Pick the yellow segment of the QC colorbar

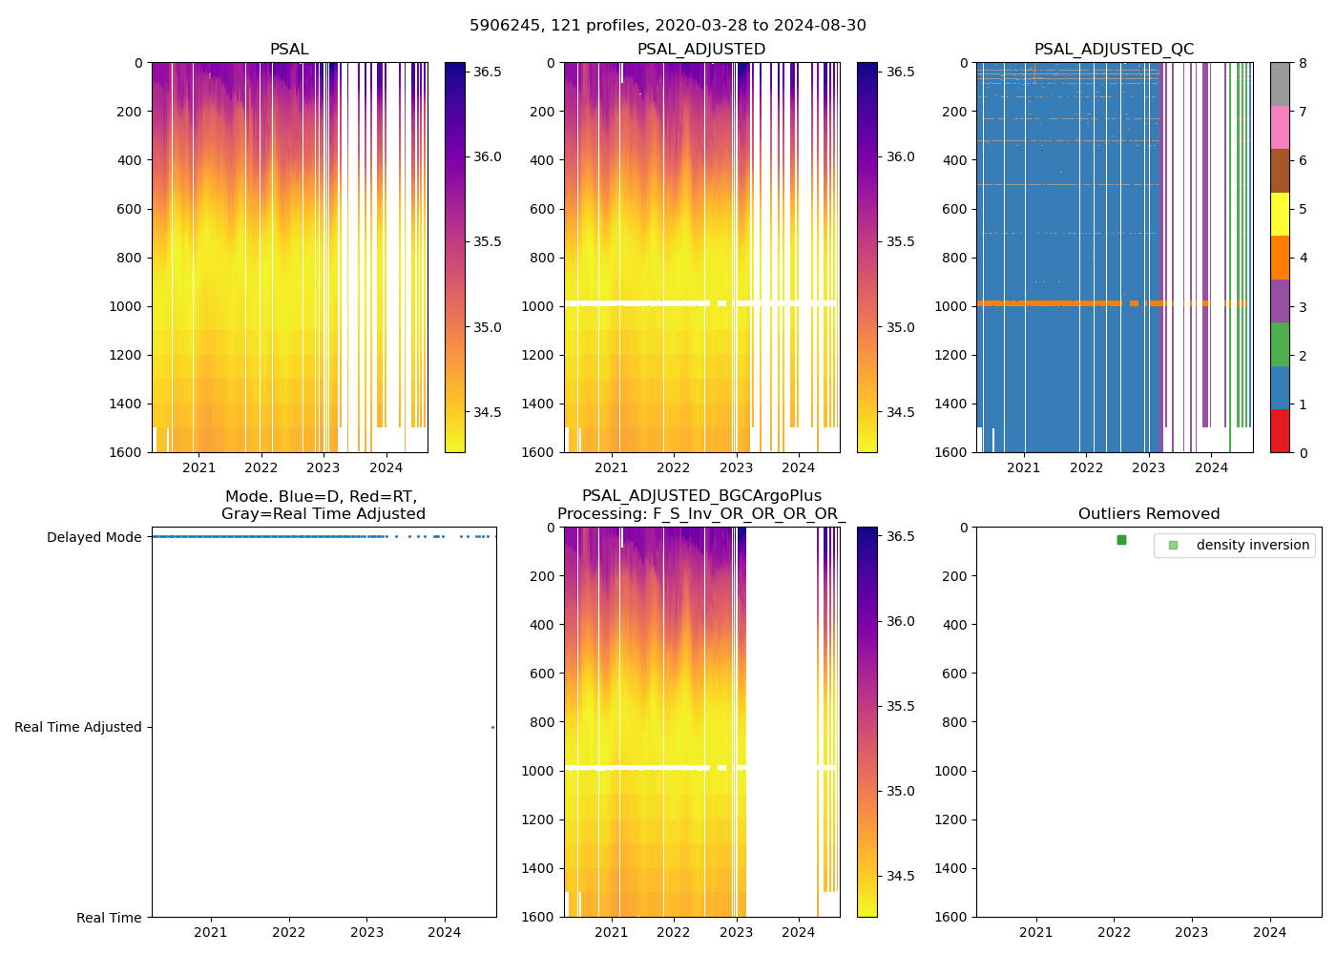(x=1280, y=214)
